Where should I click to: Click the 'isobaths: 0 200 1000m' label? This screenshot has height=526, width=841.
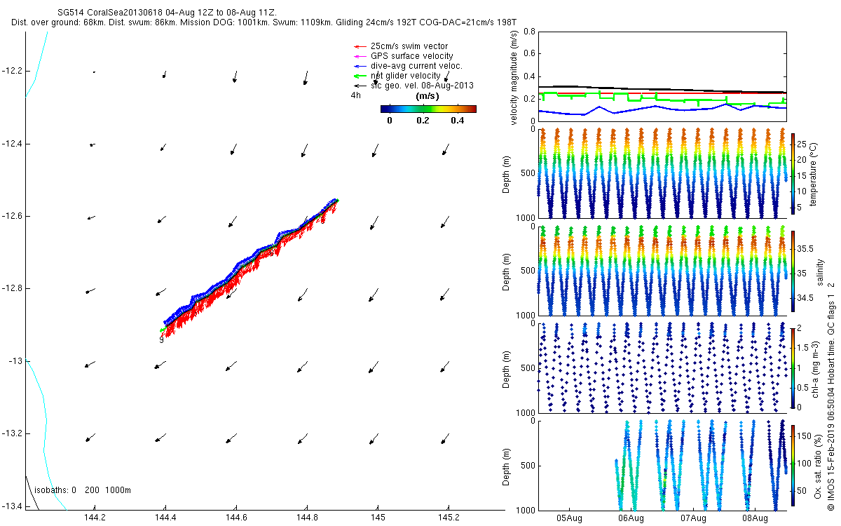pos(83,490)
